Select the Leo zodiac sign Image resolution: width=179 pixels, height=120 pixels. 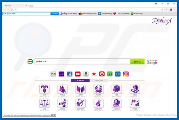(x=117, y=89)
